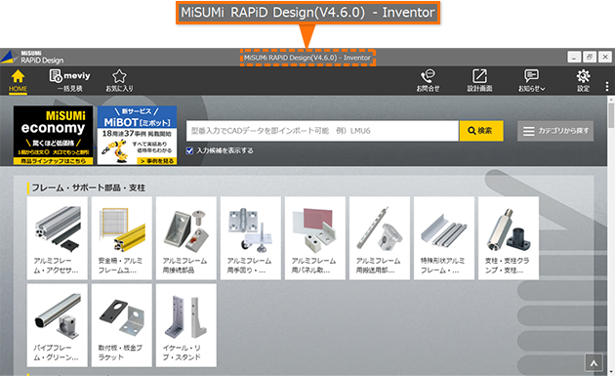Open アルミフレーム用パネル取... tile

315,238
